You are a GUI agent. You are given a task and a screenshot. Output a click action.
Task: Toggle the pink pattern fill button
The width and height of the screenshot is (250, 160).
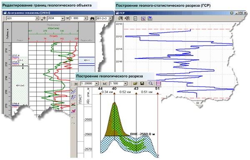pos(158,83)
